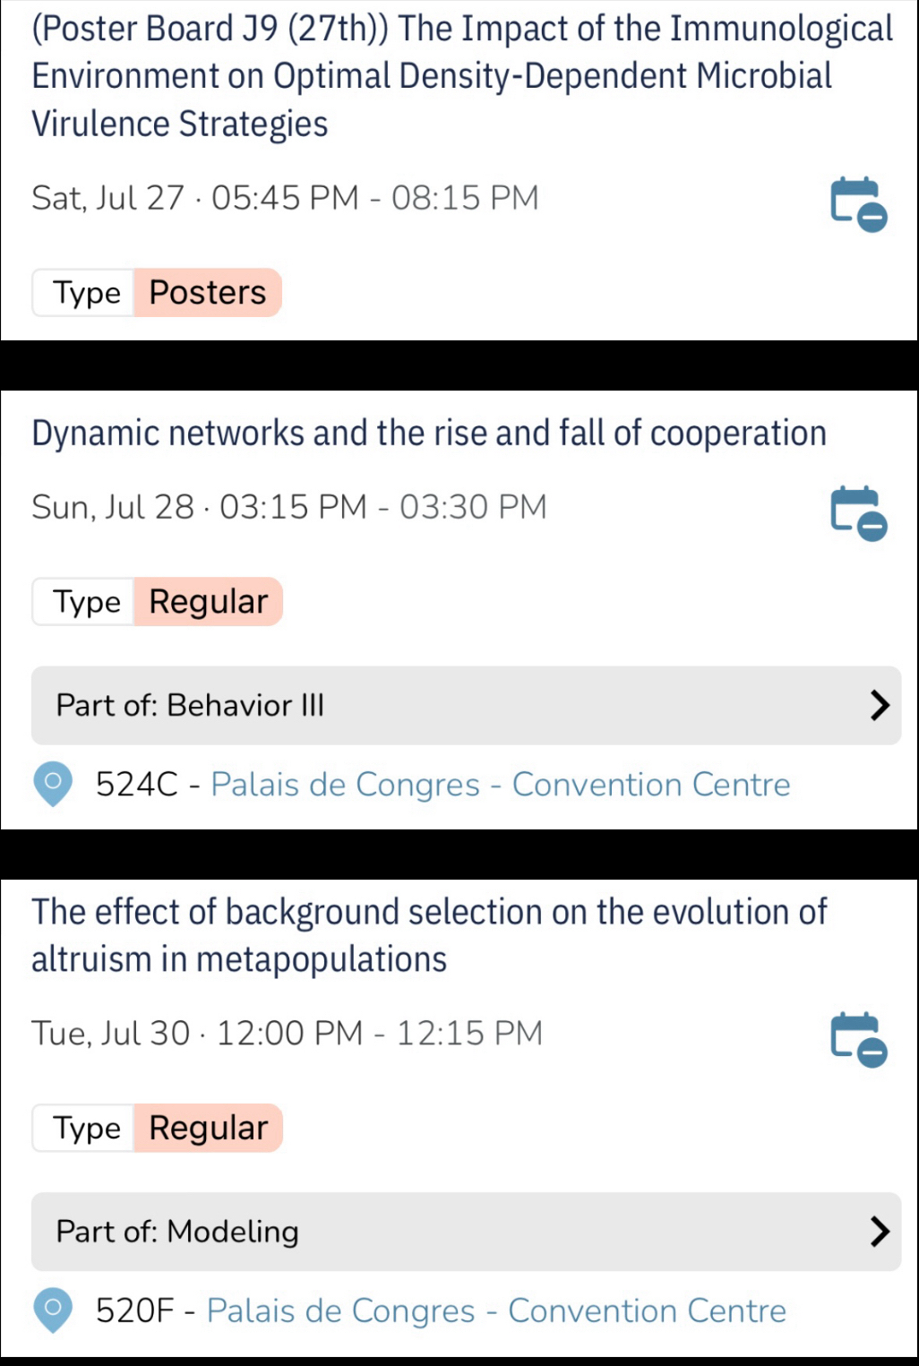Open the 'Part of: Behavior III' label
The height and width of the screenshot is (1366, 919).
[x=190, y=706]
